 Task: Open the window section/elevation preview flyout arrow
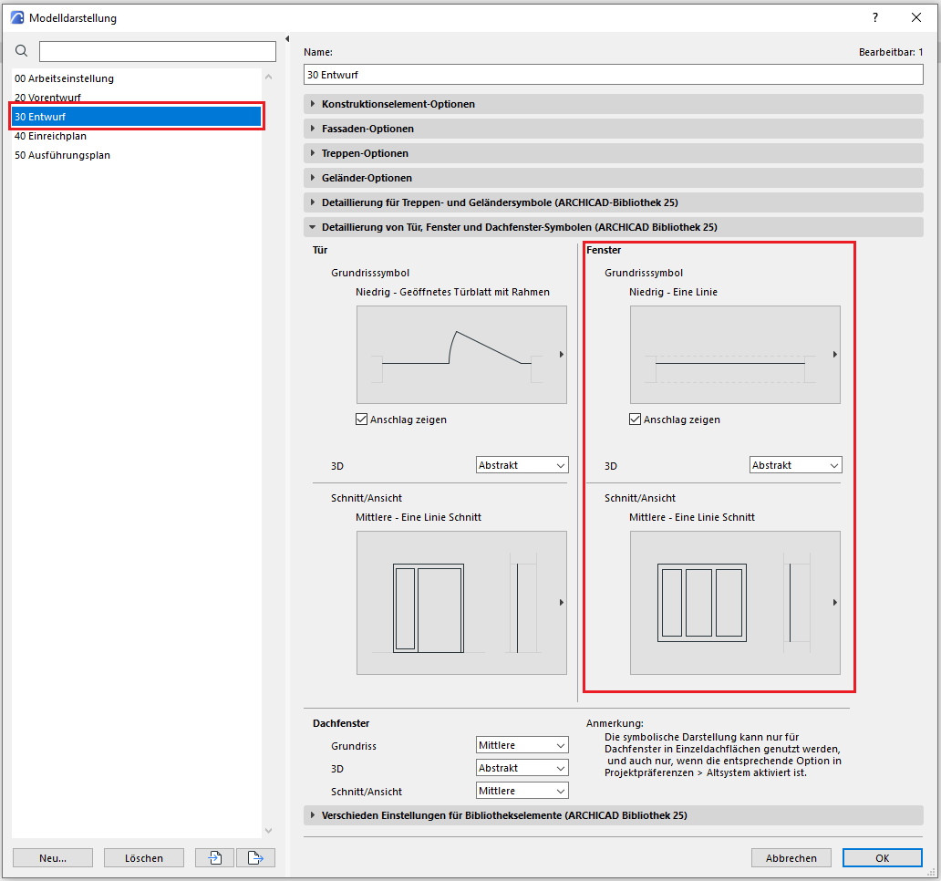click(835, 603)
